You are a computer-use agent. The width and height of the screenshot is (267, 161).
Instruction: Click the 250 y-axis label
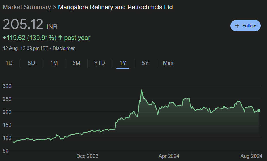7,99
